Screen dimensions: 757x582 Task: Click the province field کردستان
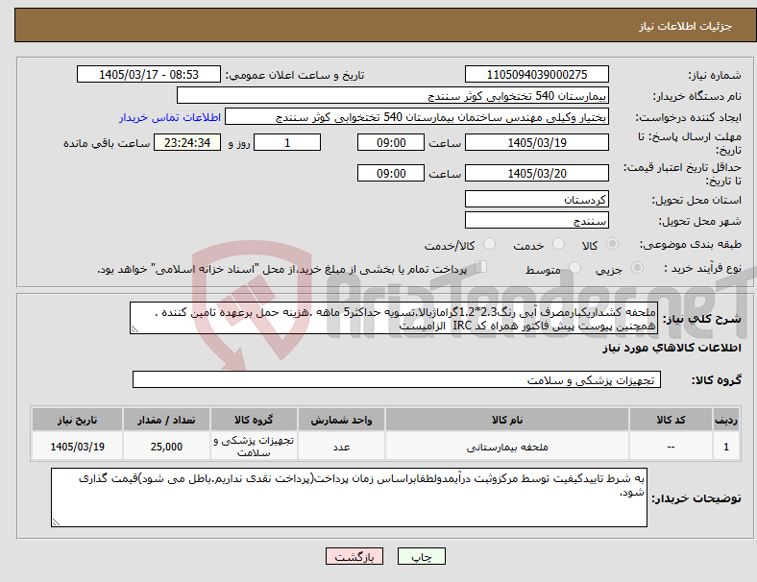tap(536, 199)
